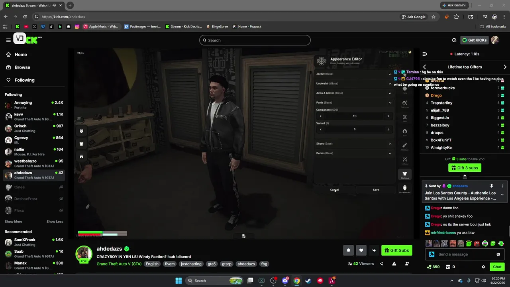
Task: Expand the Undershirt section
Action: (x=353, y=83)
